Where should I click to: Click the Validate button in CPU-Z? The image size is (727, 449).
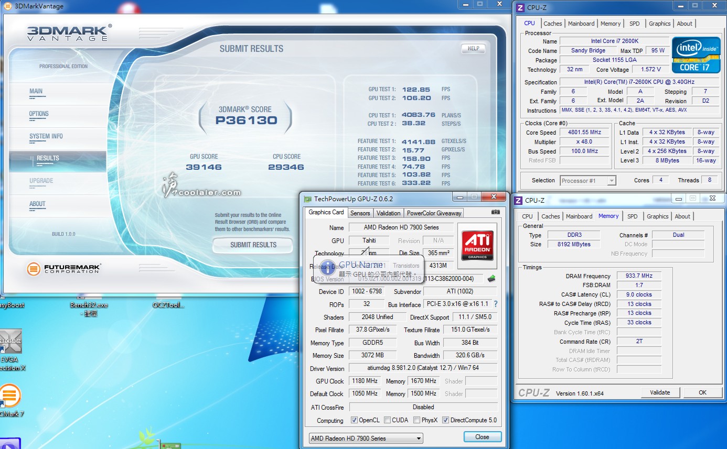(x=660, y=392)
